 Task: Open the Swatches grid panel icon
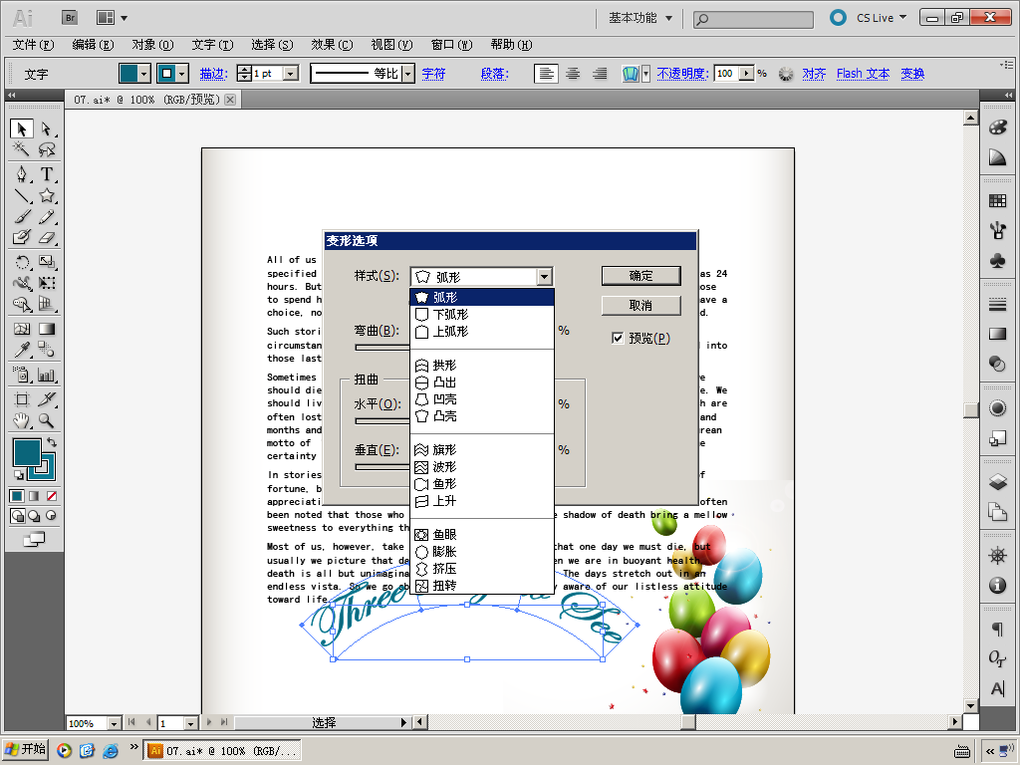[997, 200]
